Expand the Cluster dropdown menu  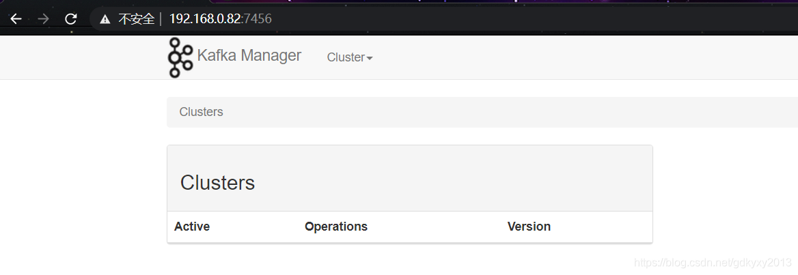(x=350, y=57)
